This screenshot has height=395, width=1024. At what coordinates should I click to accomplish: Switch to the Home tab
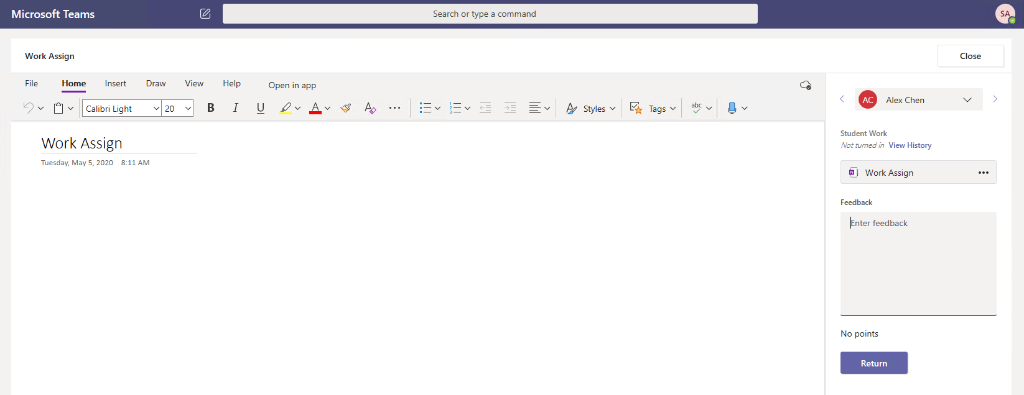[74, 83]
